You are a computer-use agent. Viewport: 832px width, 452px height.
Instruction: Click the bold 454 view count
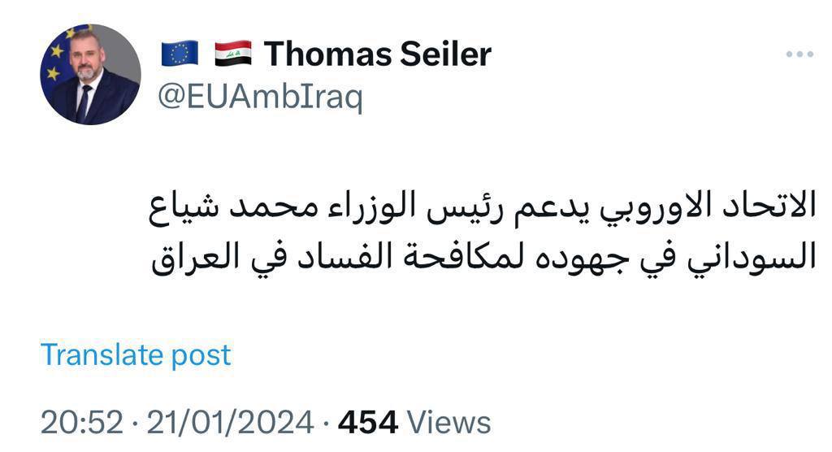coord(368,422)
